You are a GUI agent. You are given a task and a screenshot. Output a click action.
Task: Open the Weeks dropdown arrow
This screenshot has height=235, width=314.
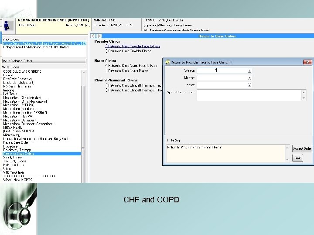point(249,70)
